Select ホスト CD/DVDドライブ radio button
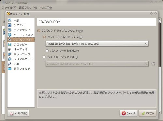The width and height of the screenshot is (163, 121). (44, 37)
